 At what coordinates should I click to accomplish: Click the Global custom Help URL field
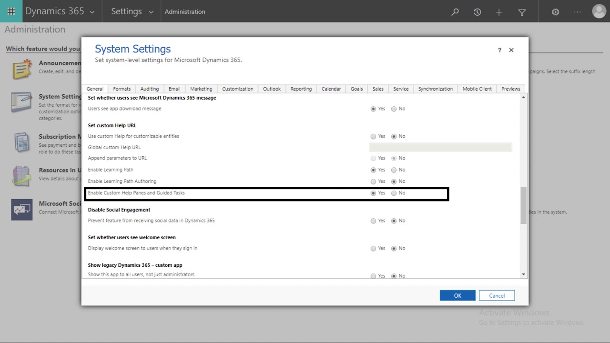point(440,147)
